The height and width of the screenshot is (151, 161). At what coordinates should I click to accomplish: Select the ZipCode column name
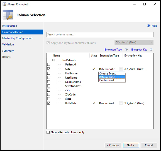(x=70, y=95)
